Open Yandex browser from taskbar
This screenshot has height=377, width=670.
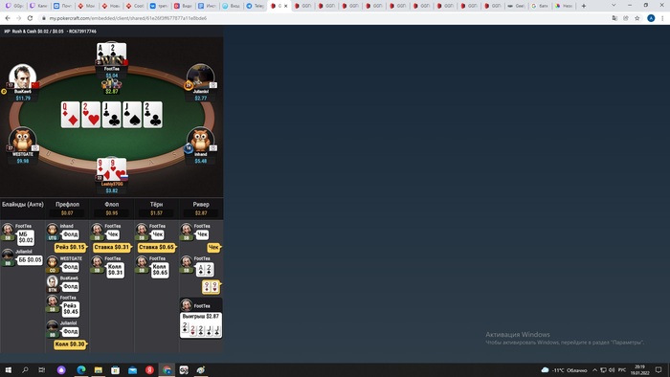(149, 369)
